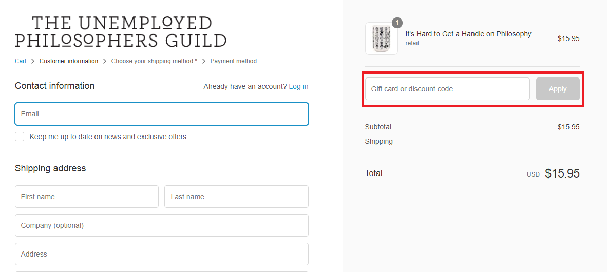This screenshot has height=272, width=607.
Task: Apply the discount code button
Action: coord(558,89)
